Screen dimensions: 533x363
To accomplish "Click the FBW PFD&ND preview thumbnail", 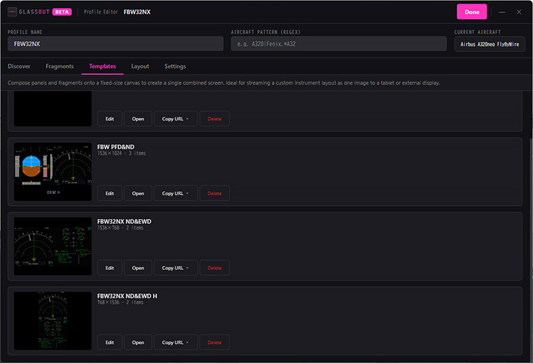I will (x=53, y=172).
